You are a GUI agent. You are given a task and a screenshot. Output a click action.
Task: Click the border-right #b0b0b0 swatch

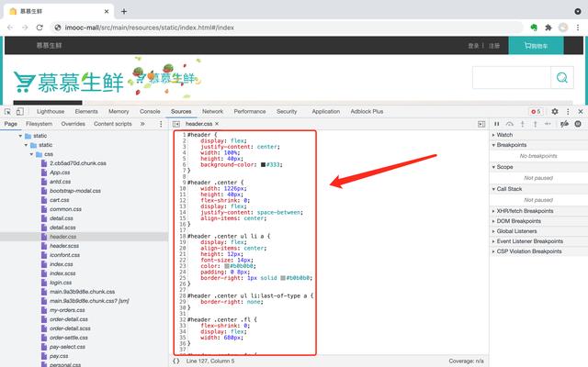(x=283, y=278)
